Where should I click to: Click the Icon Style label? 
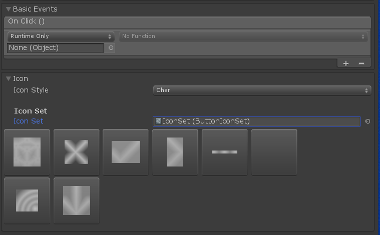pos(31,90)
